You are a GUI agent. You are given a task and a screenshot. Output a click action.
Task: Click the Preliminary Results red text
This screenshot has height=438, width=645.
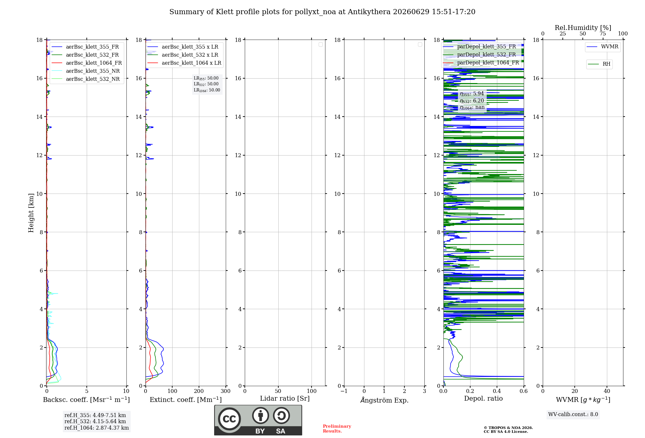(337, 429)
